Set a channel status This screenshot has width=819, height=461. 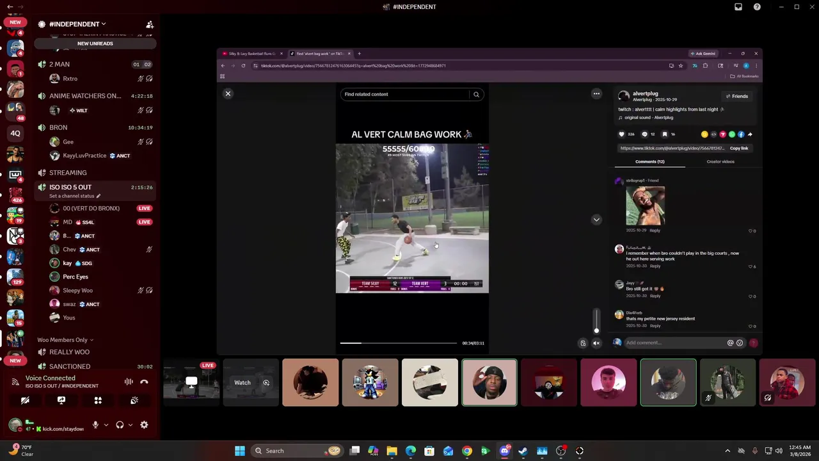[x=74, y=196]
